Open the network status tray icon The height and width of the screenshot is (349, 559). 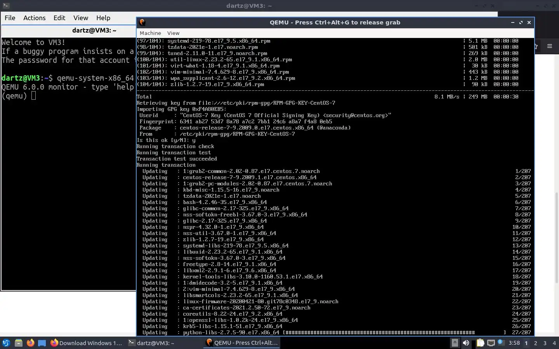[x=491, y=343]
